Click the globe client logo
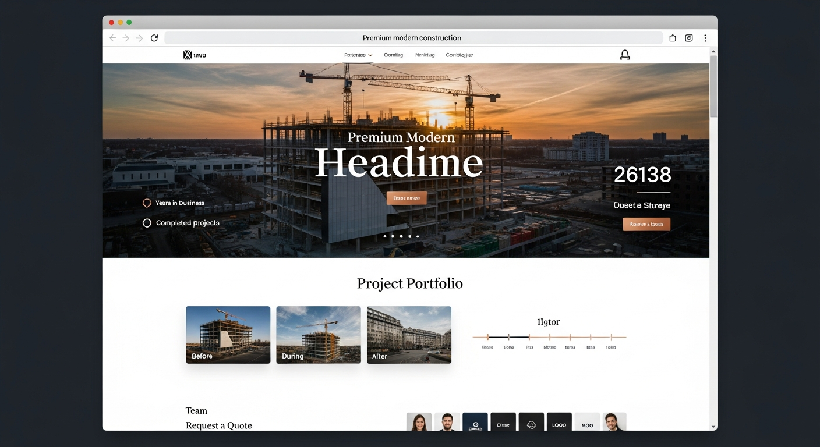Image resolution: width=820 pixels, height=447 pixels. [531, 424]
